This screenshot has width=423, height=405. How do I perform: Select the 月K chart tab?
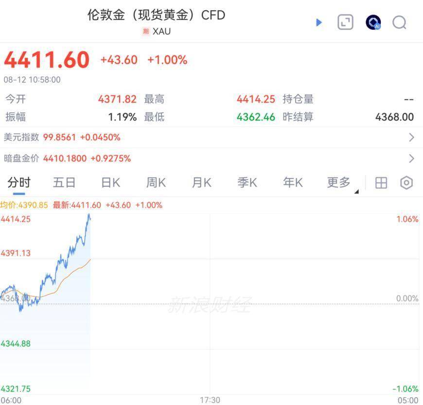click(201, 183)
